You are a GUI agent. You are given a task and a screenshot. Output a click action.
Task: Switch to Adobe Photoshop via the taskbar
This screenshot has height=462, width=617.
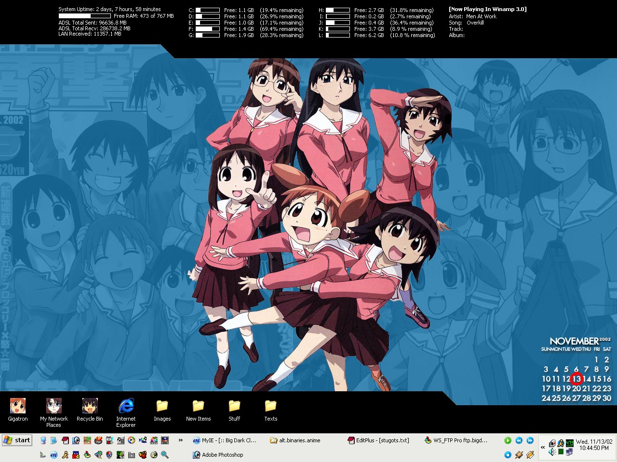[x=218, y=455]
